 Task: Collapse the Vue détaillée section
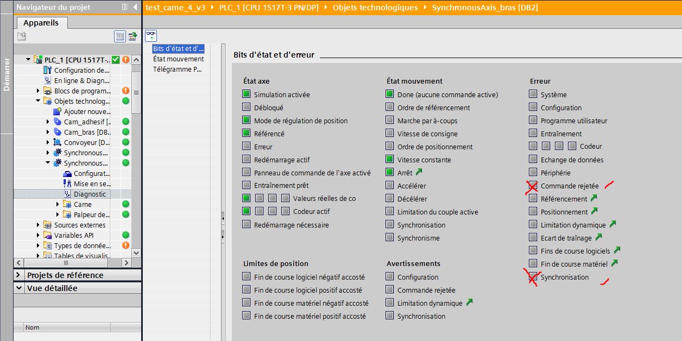[x=19, y=288]
